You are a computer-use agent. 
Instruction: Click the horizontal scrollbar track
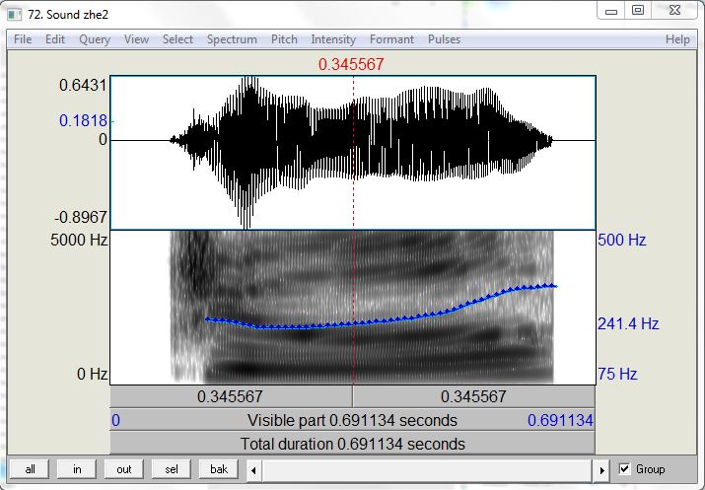[427, 470]
